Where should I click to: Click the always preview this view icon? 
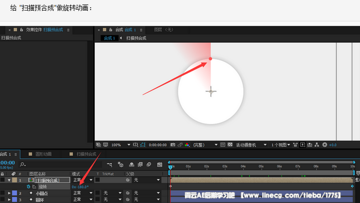98,145
